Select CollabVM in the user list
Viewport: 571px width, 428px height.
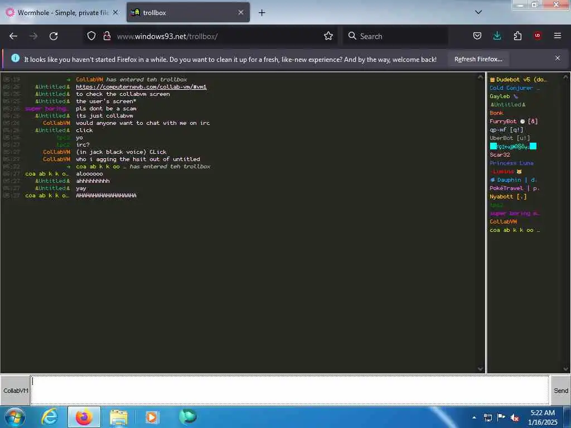coord(503,222)
